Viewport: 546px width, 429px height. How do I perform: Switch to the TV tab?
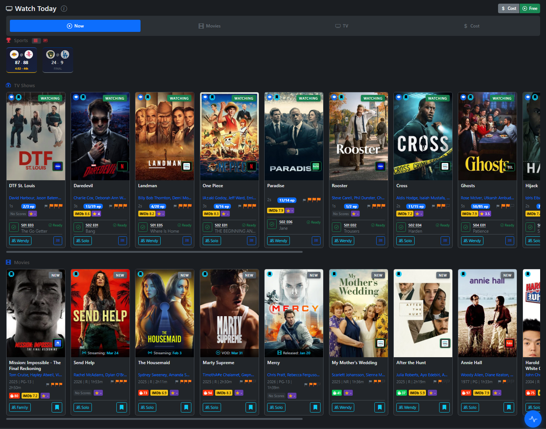(x=342, y=26)
